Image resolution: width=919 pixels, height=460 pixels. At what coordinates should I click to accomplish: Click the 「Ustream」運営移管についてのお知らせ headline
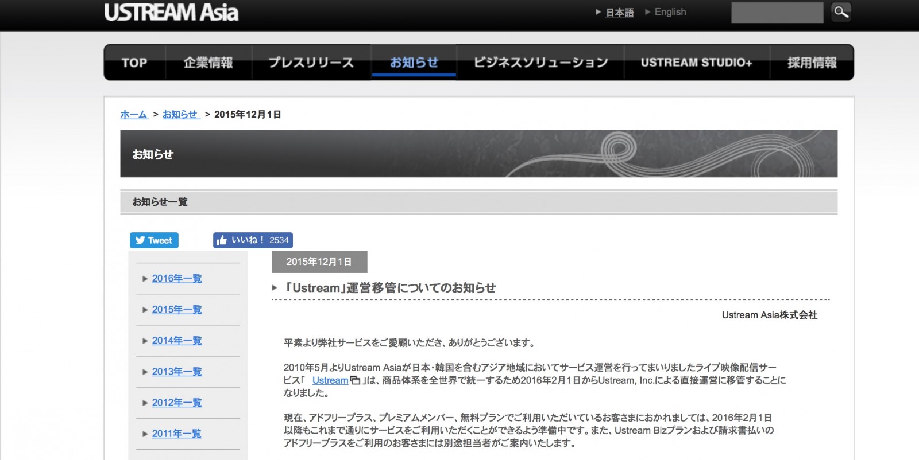coord(391,288)
